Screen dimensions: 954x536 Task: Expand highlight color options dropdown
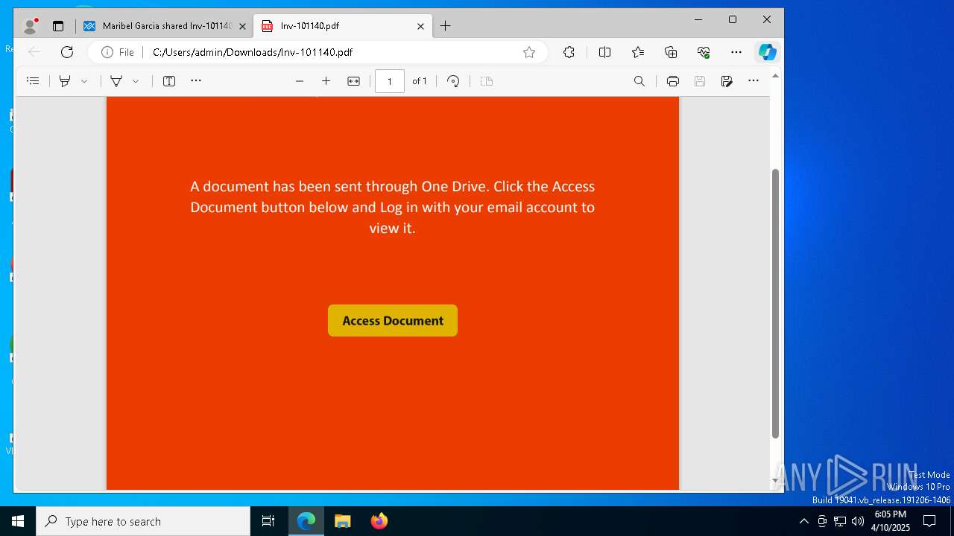tap(84, 81)
